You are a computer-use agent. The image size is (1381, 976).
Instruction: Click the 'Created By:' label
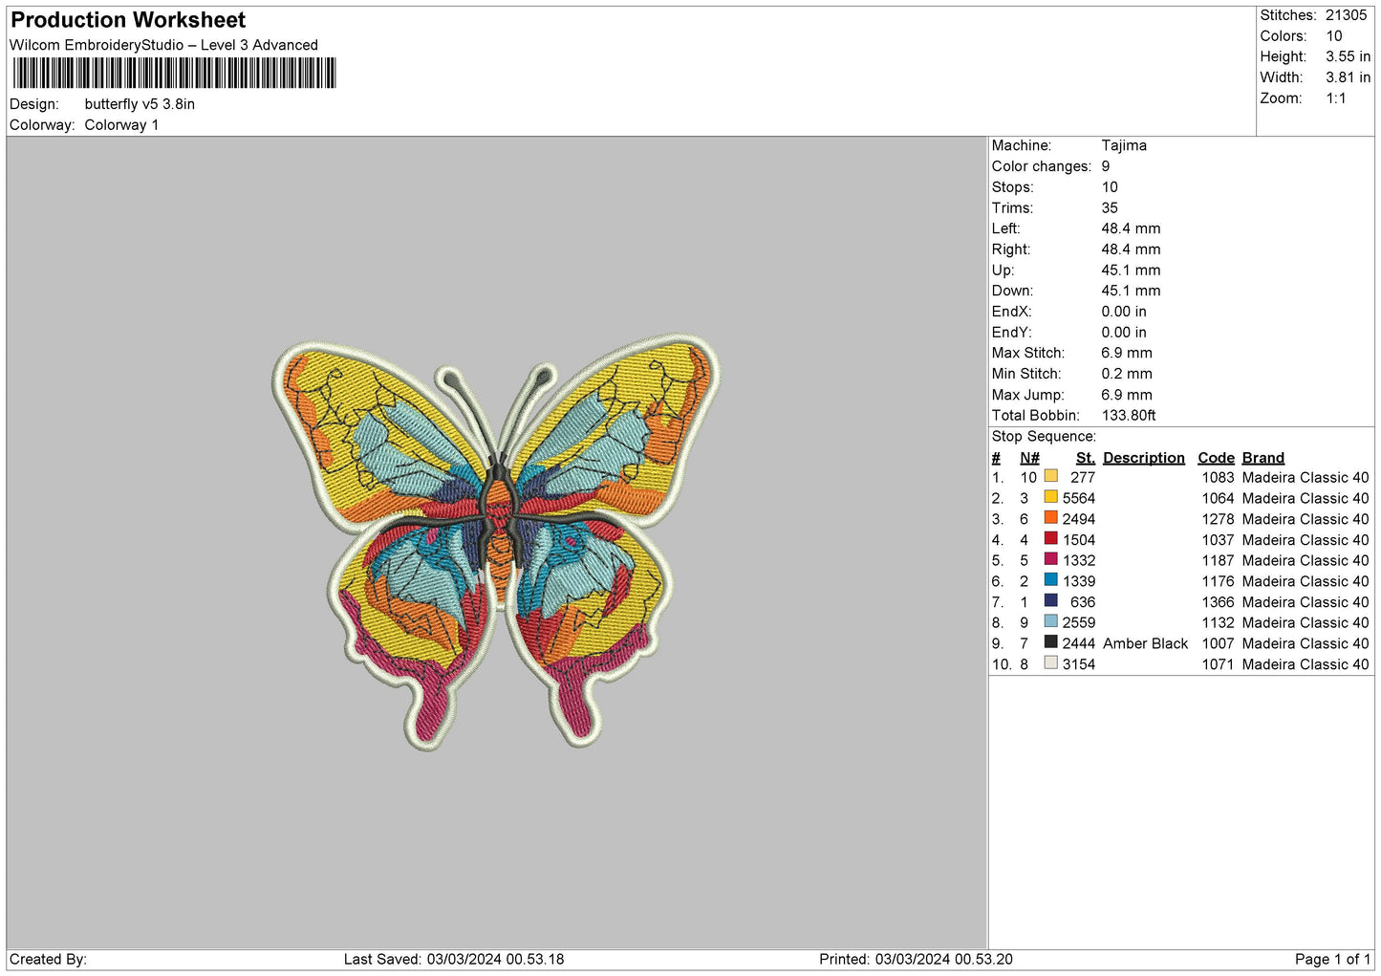coord(48,959)
